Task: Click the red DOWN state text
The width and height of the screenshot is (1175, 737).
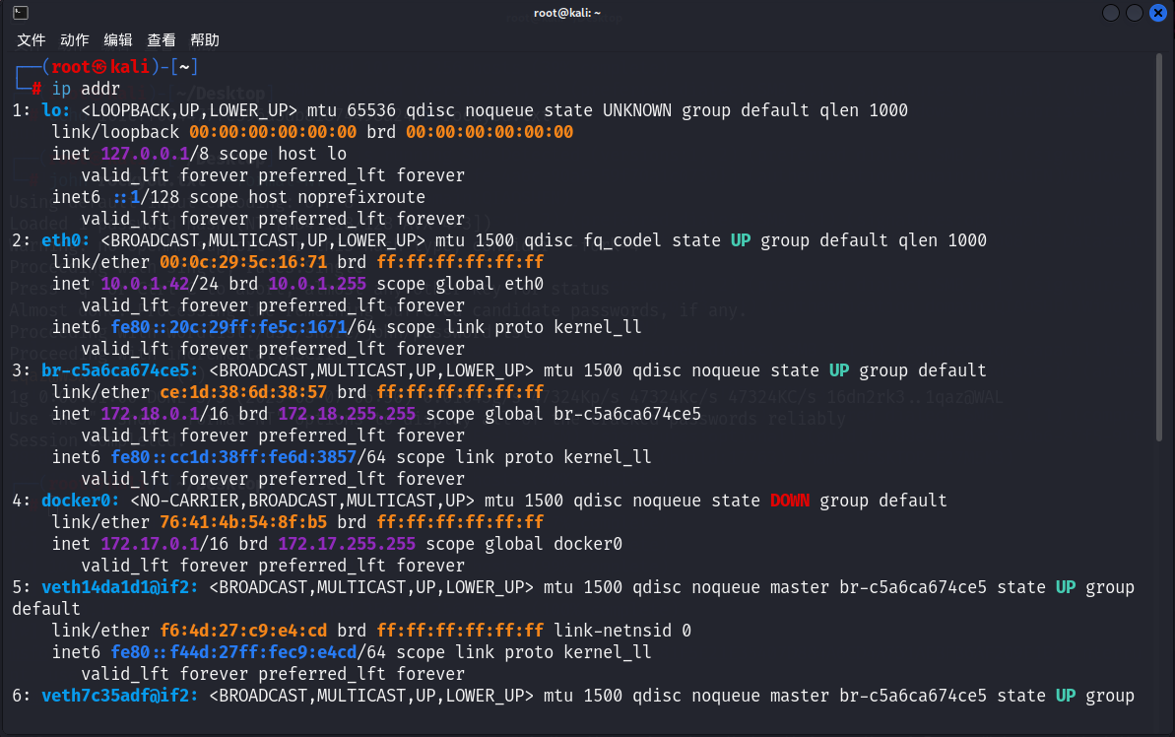Action: click(790, 501)
